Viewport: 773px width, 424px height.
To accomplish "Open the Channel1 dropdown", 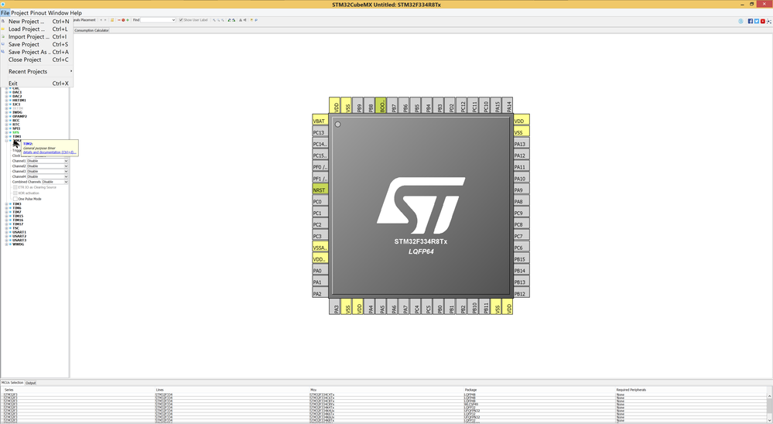I will coord(47,161).
